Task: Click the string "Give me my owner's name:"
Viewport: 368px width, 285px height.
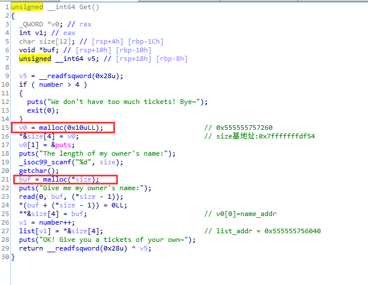Action: coord(91,188)
